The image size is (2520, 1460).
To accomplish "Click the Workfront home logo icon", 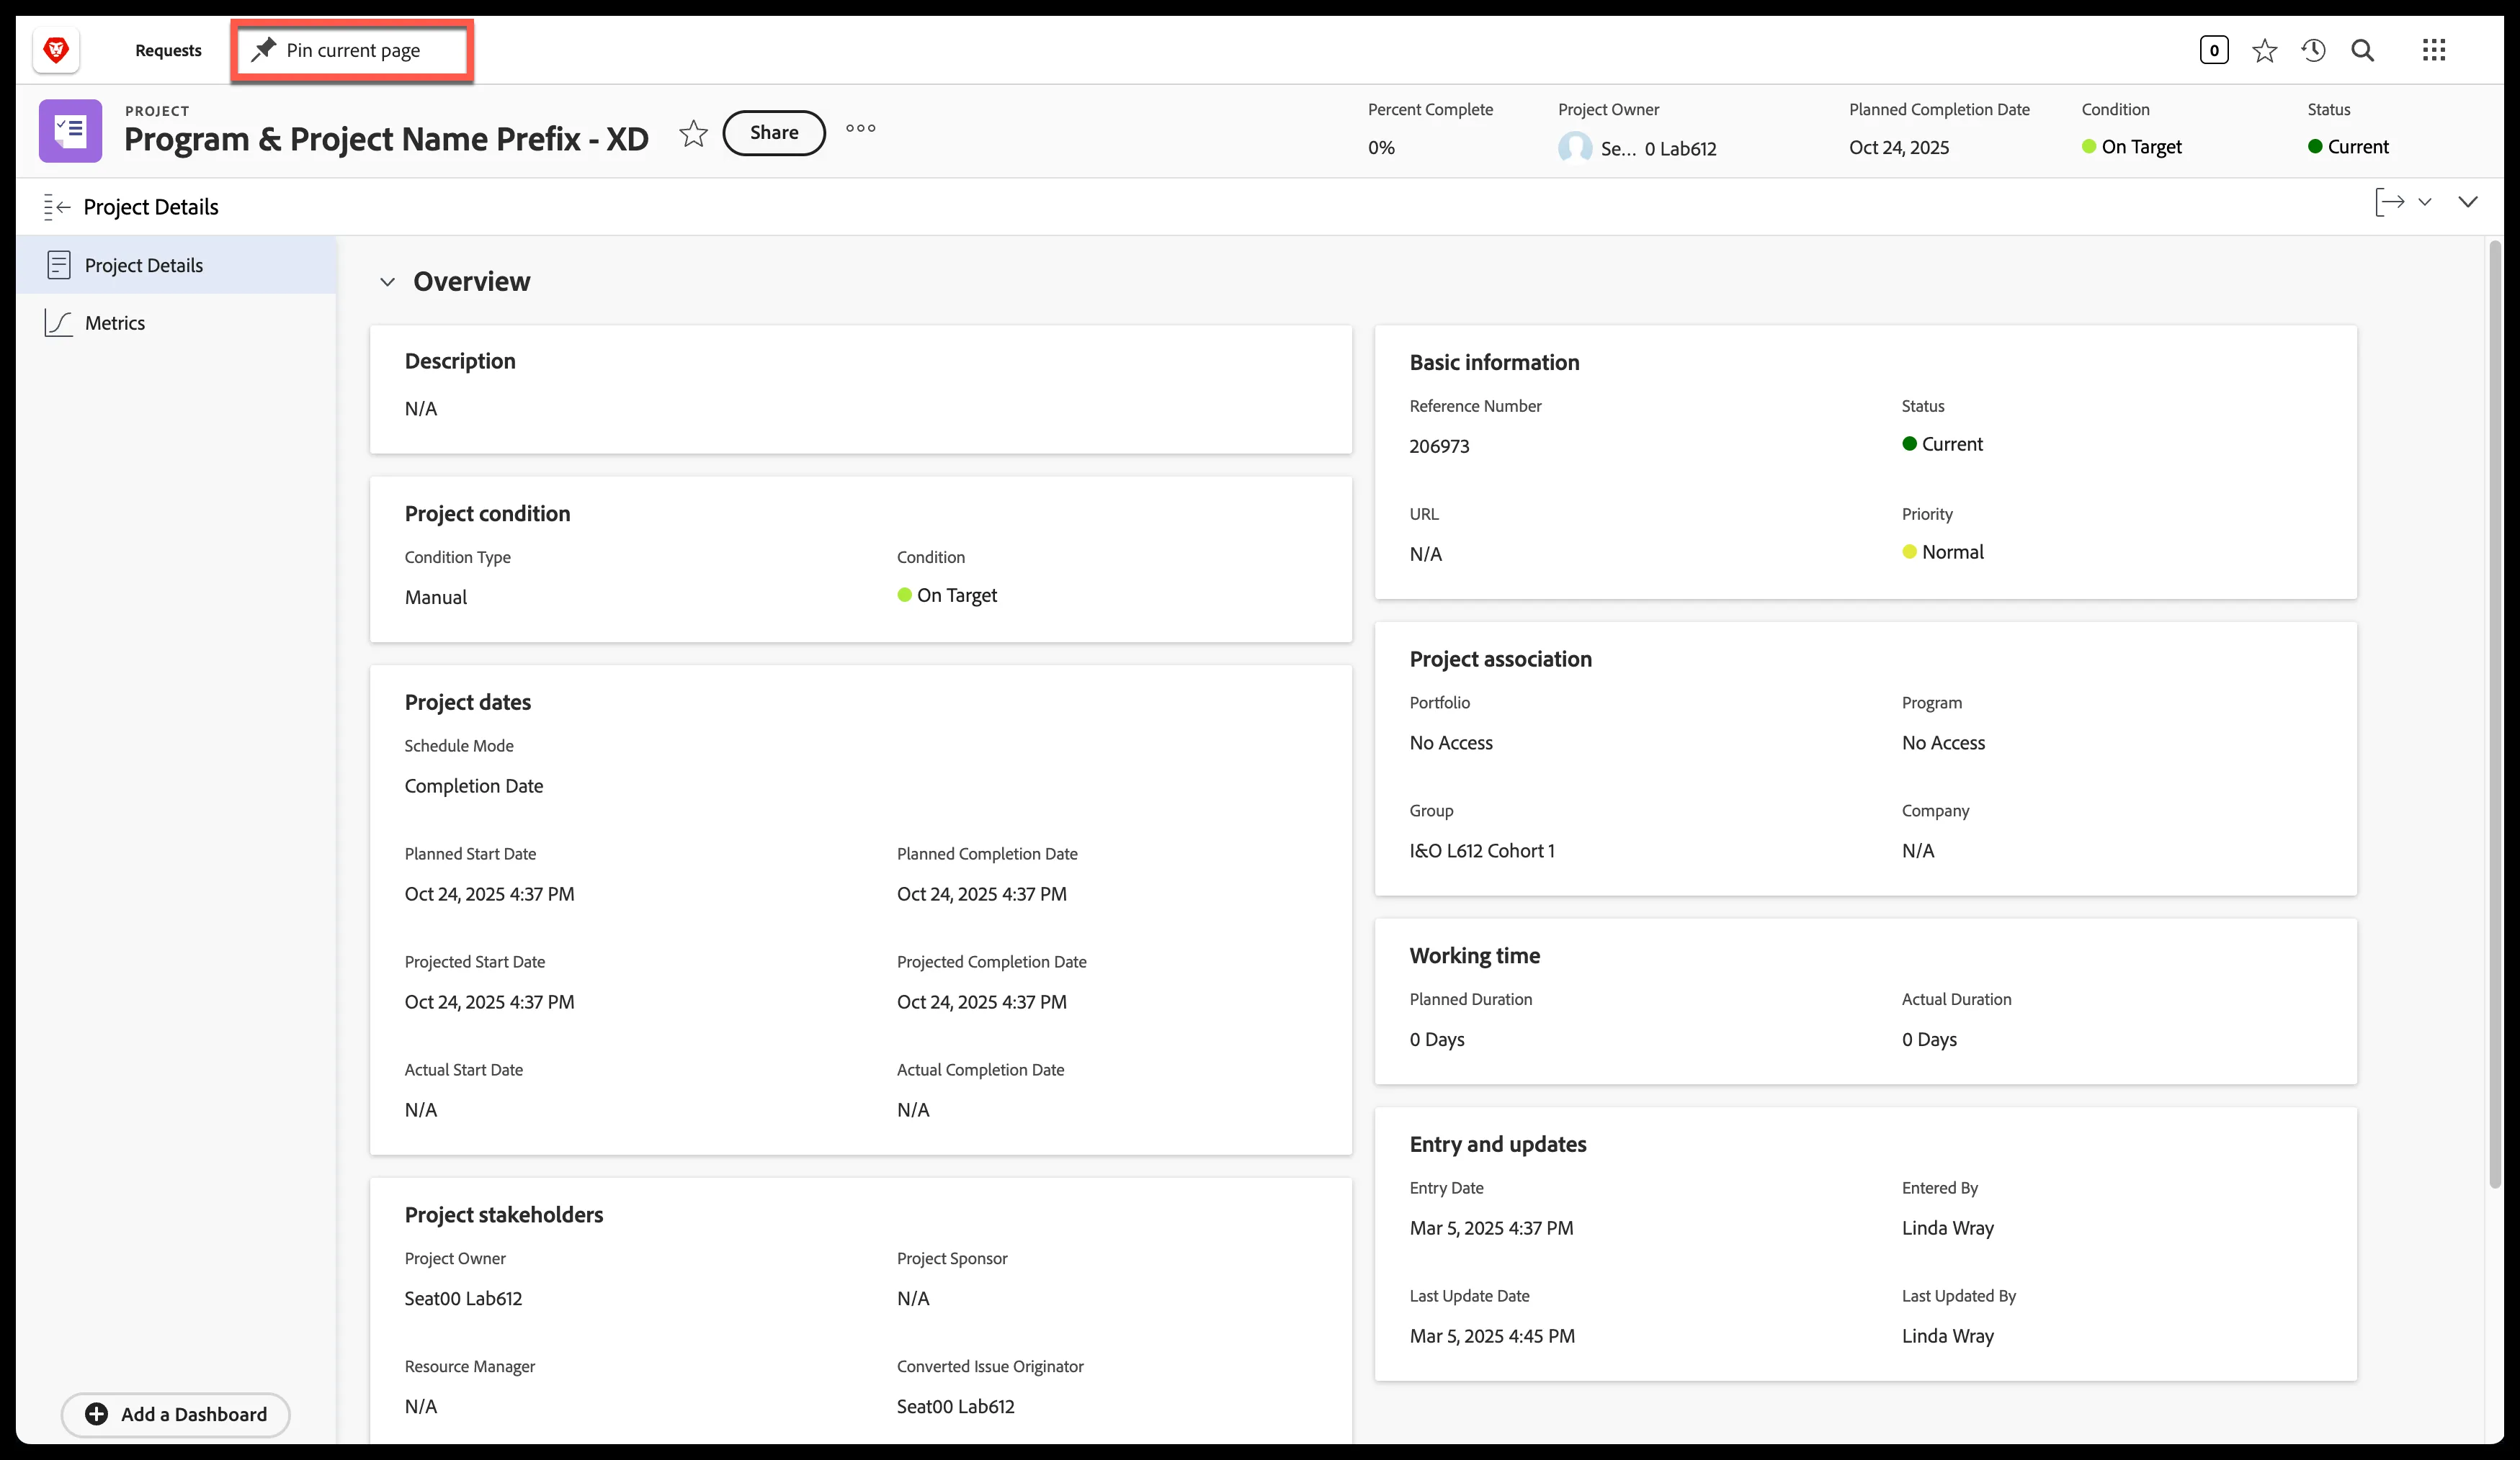I will [56, 49].
